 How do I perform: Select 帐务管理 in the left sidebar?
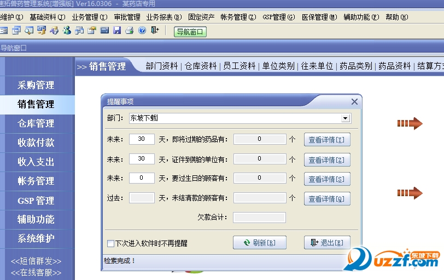click(x=36, y=181)
